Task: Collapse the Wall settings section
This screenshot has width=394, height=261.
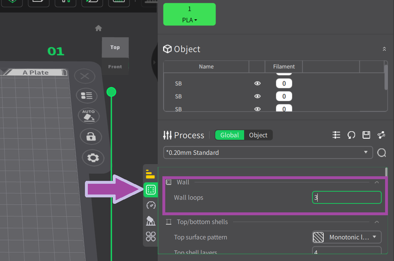Action: point(377,182)
